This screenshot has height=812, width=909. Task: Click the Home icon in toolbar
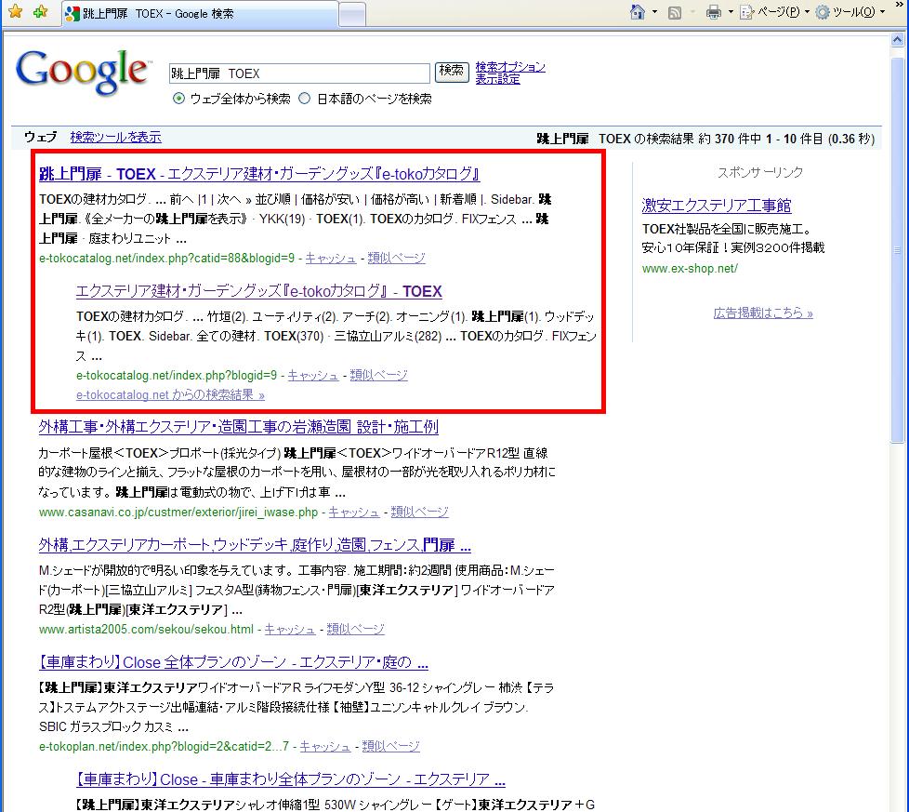638,12
